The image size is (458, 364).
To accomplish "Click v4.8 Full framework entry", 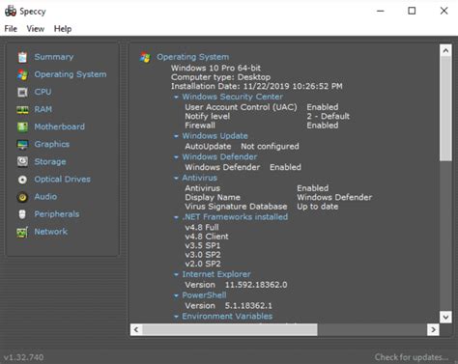I will tap(202, 227).
